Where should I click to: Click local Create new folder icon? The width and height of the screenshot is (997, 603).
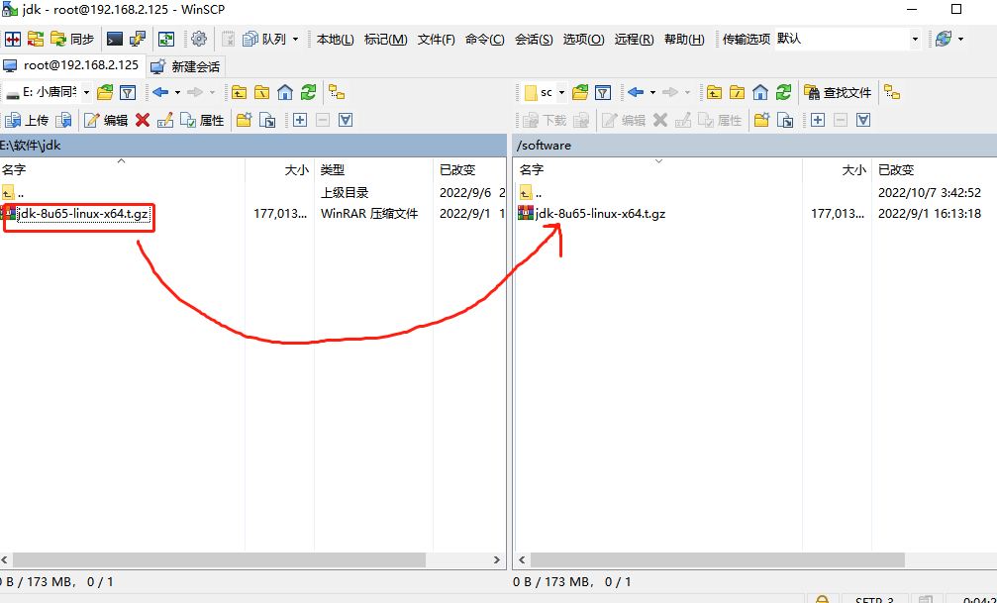click(245, 120)
